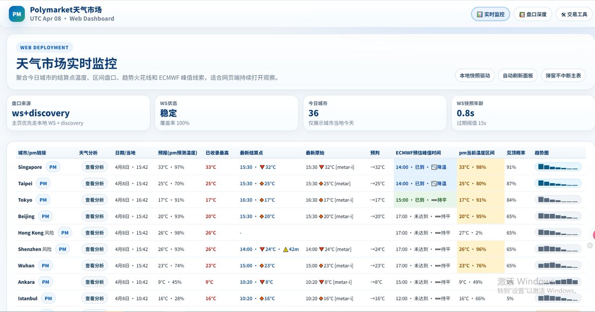Click 查看分析 for Istanbul
Viewport: 595px width, 312px height.
[94, 298]
